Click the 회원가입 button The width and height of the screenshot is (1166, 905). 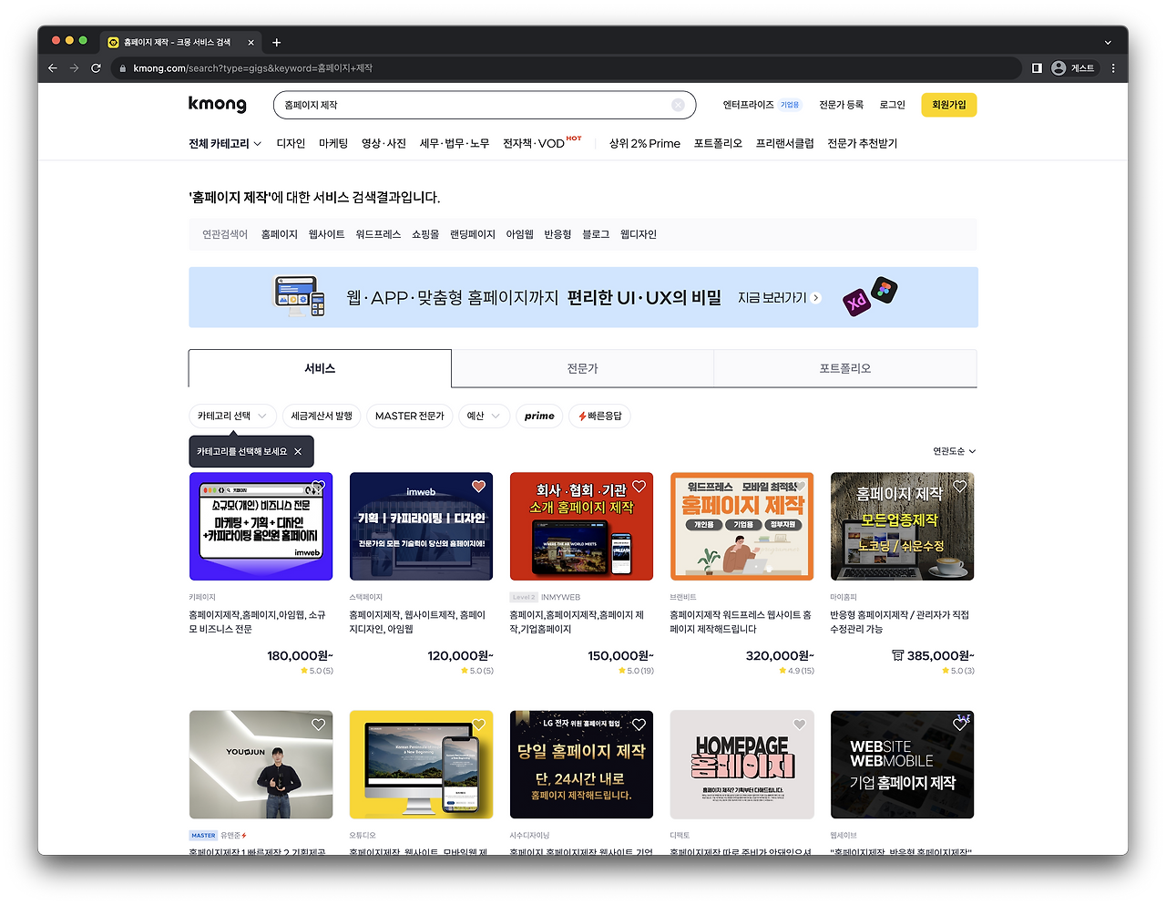(948, 104)
